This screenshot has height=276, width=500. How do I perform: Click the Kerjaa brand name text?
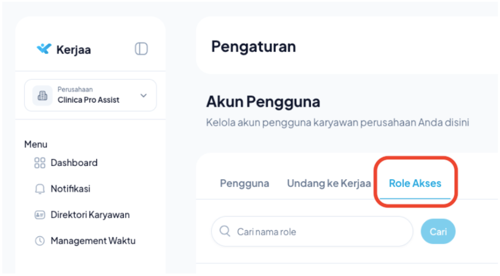pos(74,49)
